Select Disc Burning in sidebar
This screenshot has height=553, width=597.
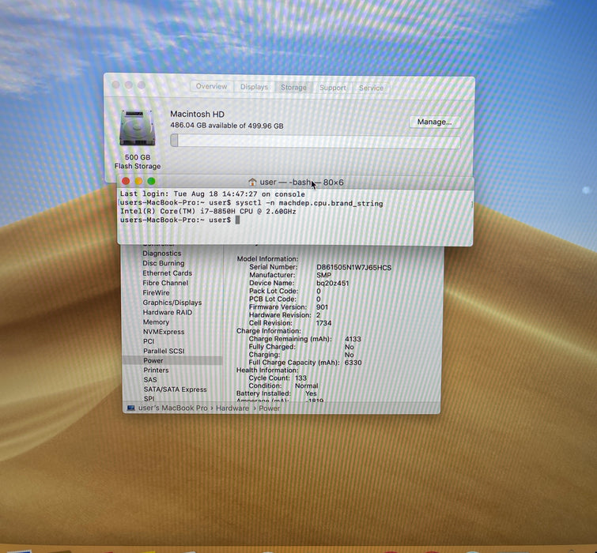164,263
